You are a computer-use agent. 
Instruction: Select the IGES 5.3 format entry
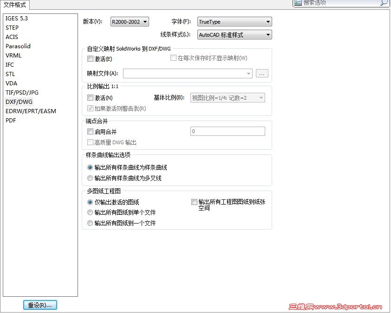16,18
